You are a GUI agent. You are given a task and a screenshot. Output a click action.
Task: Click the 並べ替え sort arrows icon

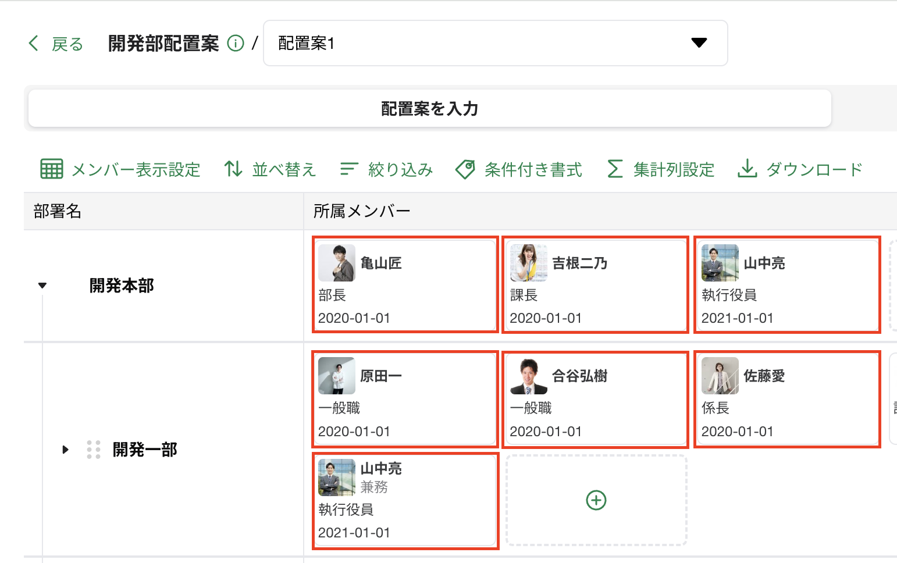coord(233,169)
